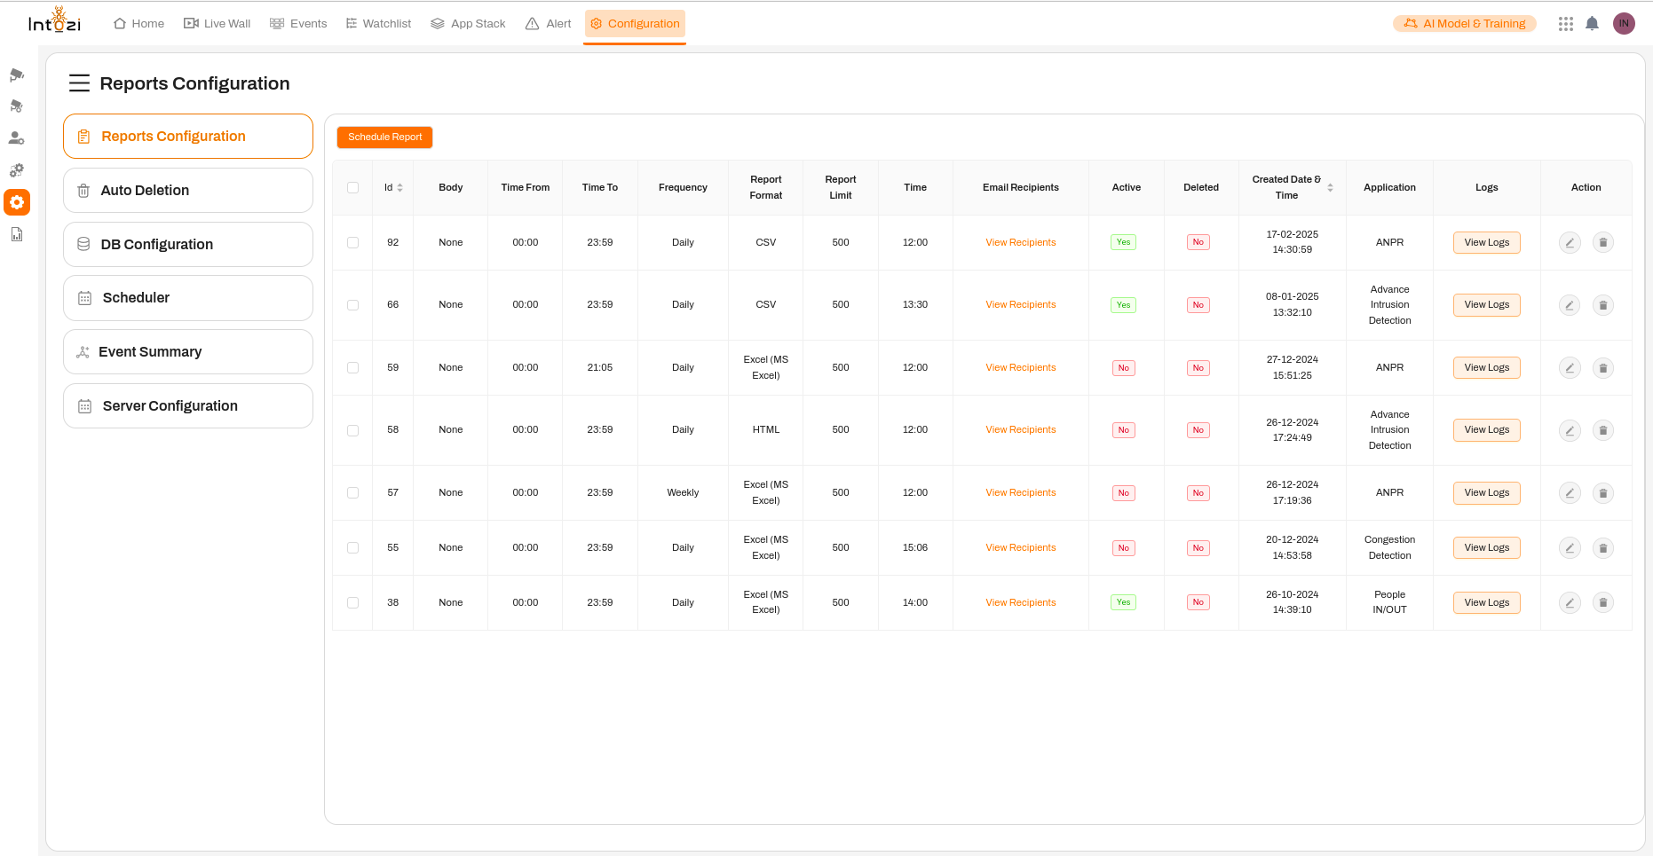Image resolution: width=1653 pixels, height=856 pixels.
Task: Open notifications via the bell icon
Action: pyautogui.click(x=1592, y=23)
